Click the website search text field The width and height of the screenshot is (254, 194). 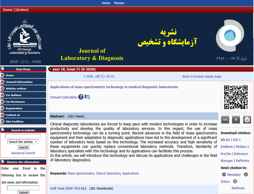[23, 136]
